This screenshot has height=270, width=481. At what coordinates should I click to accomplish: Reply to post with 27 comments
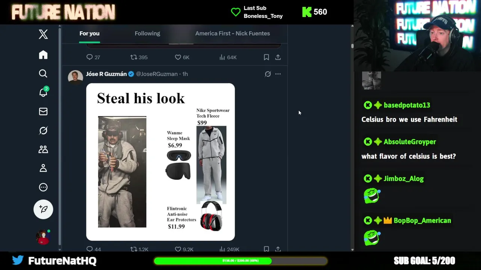(x=93, y=57)
